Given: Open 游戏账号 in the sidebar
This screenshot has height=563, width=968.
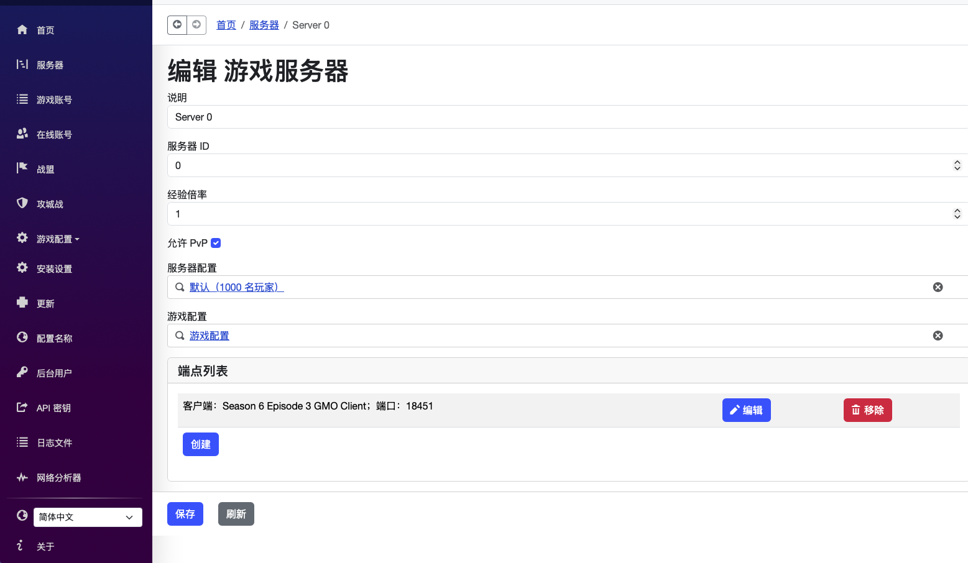Looking at the screenshot, I should pos(54,100).
